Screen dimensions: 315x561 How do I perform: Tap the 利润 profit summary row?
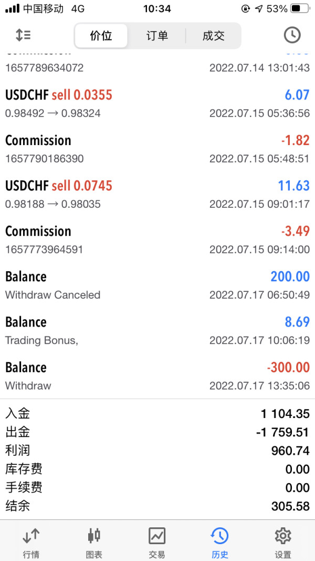coord(157,451)
